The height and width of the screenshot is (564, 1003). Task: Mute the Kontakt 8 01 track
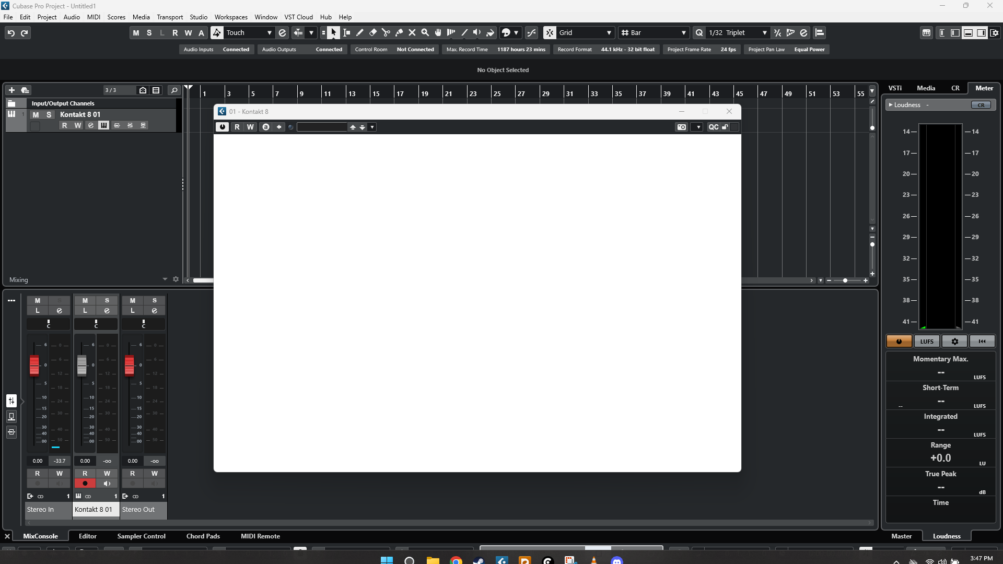click(x=36, y=114)
